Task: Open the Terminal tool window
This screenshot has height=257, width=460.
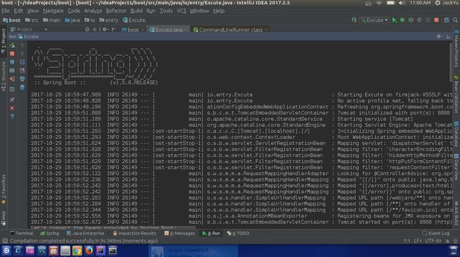Action: pyautogui.click(x=22, y=233)
